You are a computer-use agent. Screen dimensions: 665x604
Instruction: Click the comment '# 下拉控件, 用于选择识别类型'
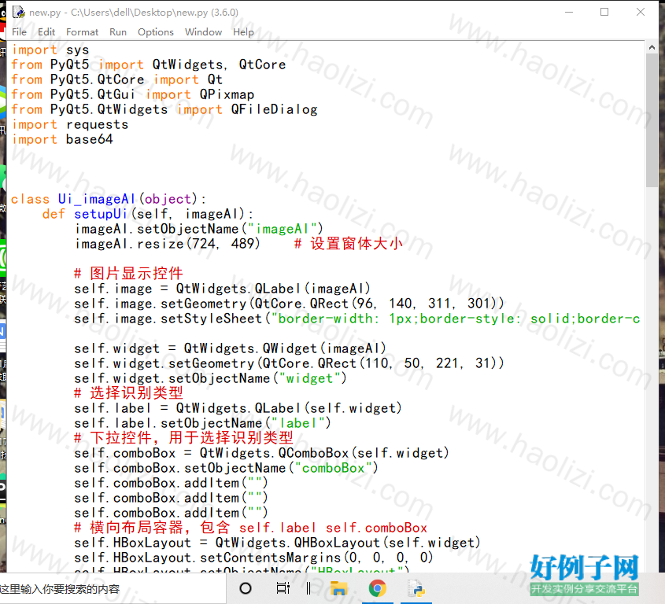click(x=183, y=437)
